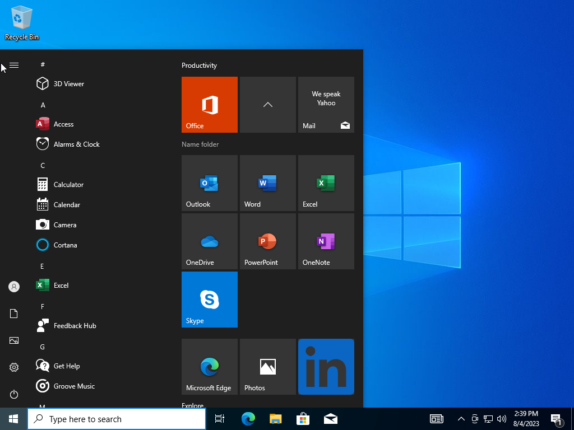Open the OneNote tile
This screenshot has width=574, height=430.
326,241
